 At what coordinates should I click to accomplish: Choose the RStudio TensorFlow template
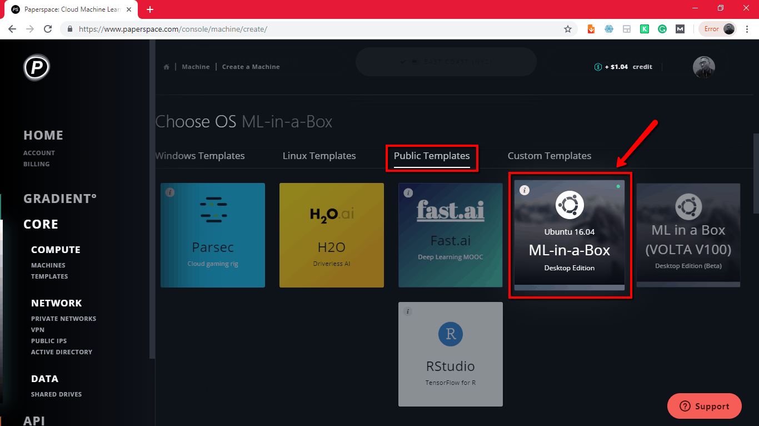[451, 354]
